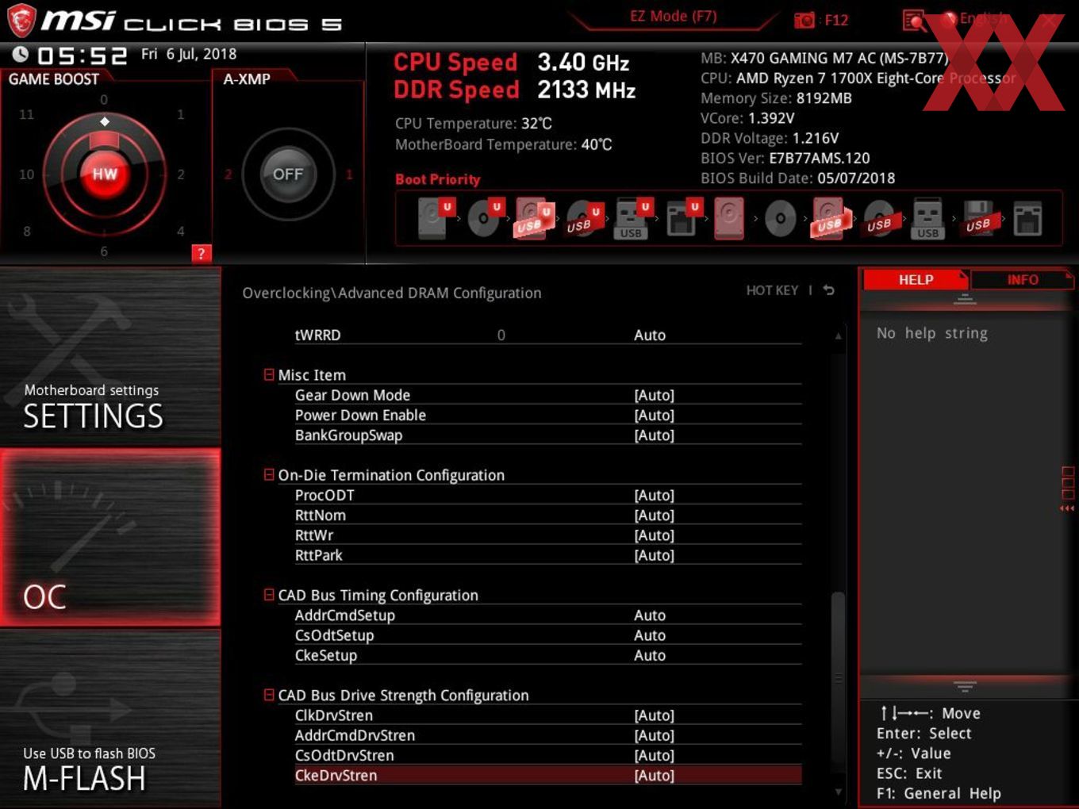The height and width of the screenshot is (809, 1079).
Task: Select the first UEFI hard disk boot device icon
Action: click(x=435, y=218)
